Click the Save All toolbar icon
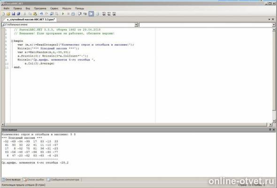Image resolution: width=277 pixels, height=188 pixels. [19, 14]
